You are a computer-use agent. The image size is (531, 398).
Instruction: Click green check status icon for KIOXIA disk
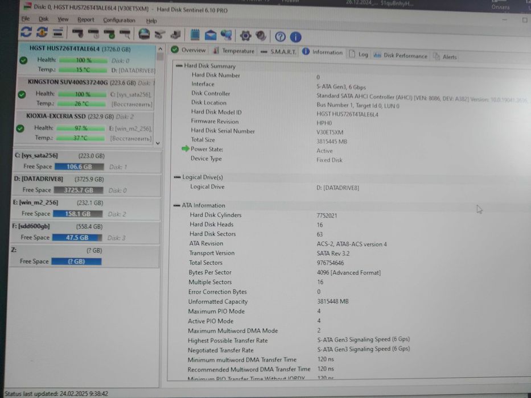click(20, 128)
